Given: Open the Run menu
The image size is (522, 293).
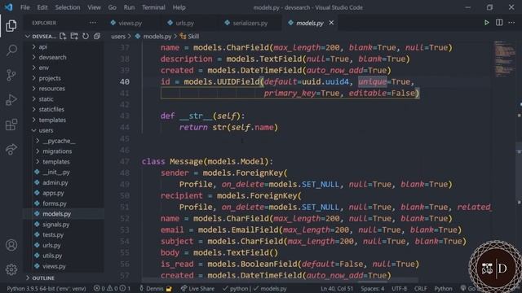Looking at the screenshot, I should (129, 7).
